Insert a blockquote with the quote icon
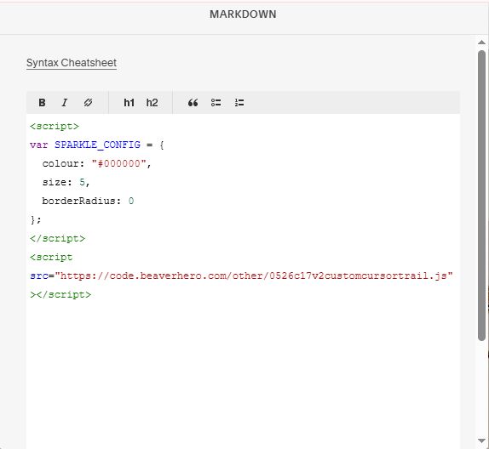 click(x=193, y=102)
